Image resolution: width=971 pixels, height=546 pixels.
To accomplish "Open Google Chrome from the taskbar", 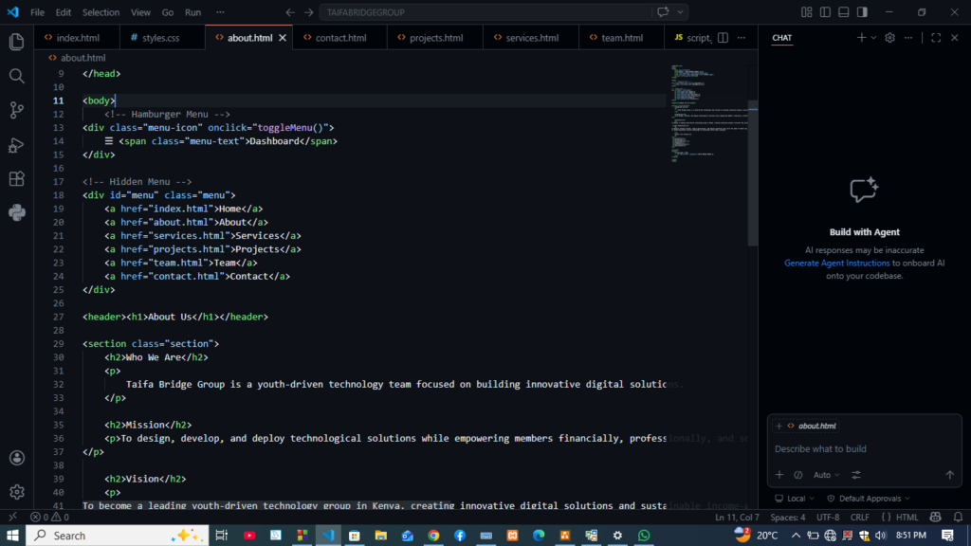I will point(433,536).
